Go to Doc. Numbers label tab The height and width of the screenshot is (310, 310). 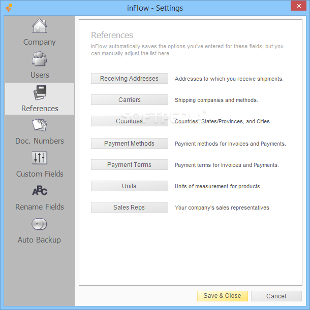click(40, 141)
